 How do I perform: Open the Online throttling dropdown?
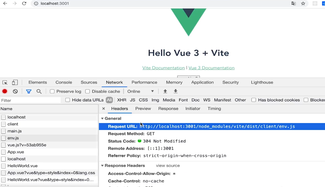[141, 91]
